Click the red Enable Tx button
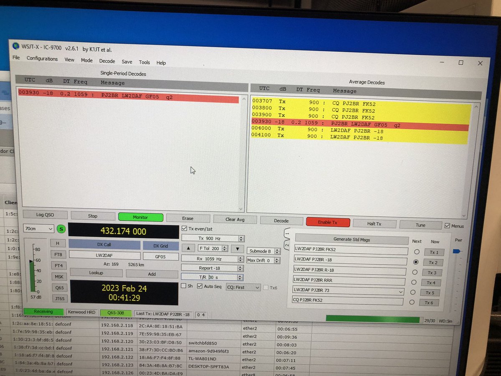Screen dimensions: 501x376 coord(327,222)
